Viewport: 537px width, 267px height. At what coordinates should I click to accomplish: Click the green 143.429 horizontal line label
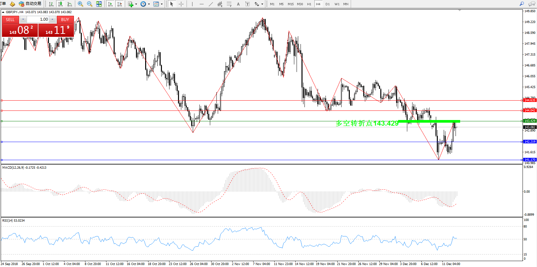(529, 121)
